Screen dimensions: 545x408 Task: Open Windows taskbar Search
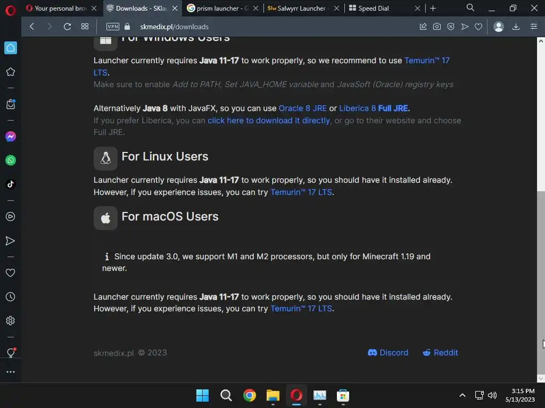tap(226, 395)
